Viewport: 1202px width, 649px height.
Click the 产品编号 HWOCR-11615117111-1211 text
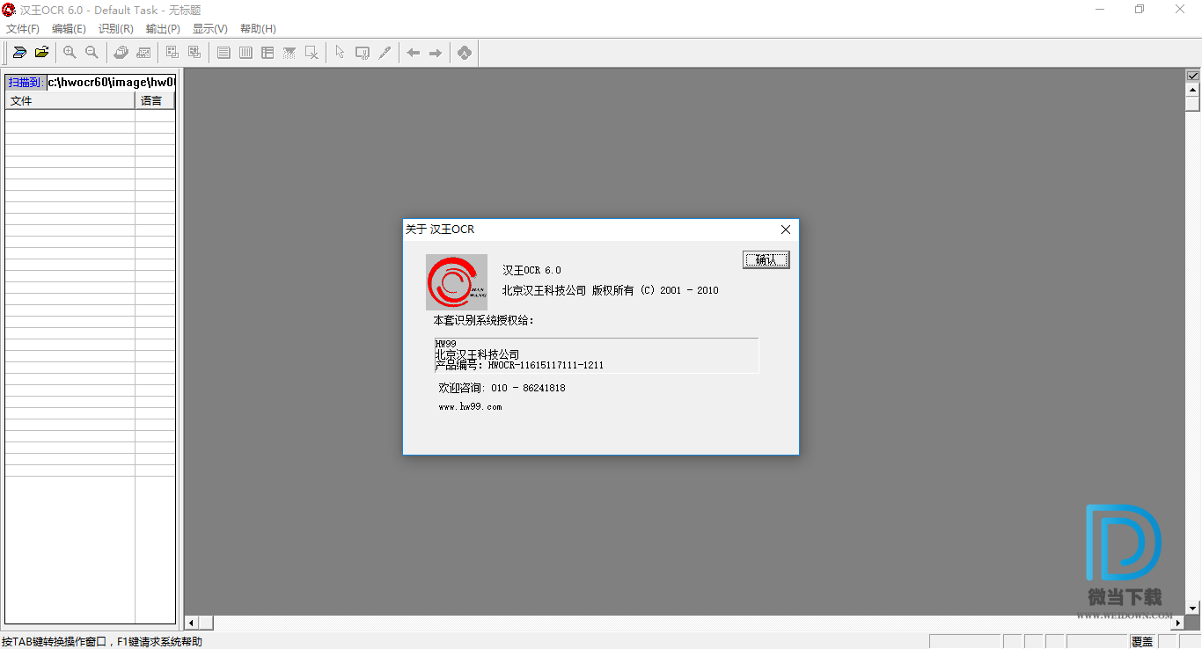pos(519,365)
